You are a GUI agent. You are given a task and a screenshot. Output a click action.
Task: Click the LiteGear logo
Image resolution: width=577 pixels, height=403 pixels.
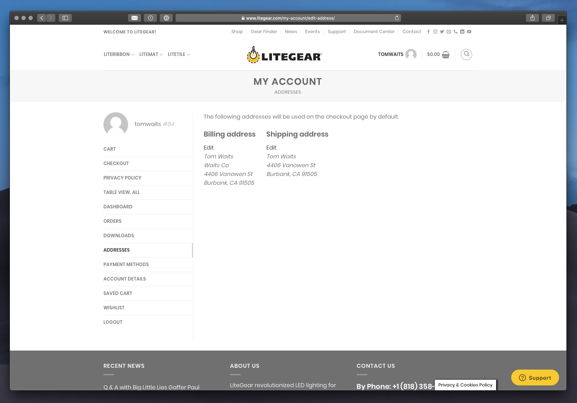coord(285,55)
